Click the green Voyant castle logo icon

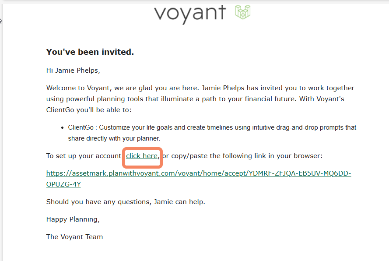coord(242,12)
